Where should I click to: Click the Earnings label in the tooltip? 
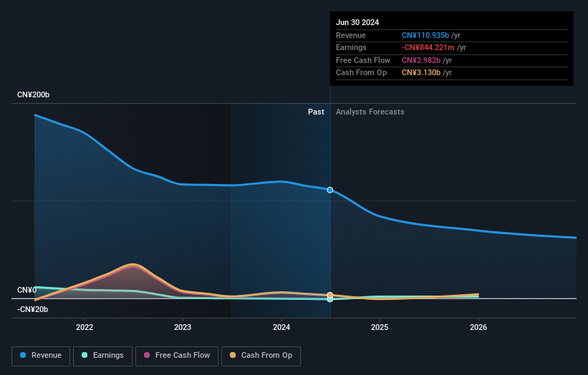tap(351, 47)
